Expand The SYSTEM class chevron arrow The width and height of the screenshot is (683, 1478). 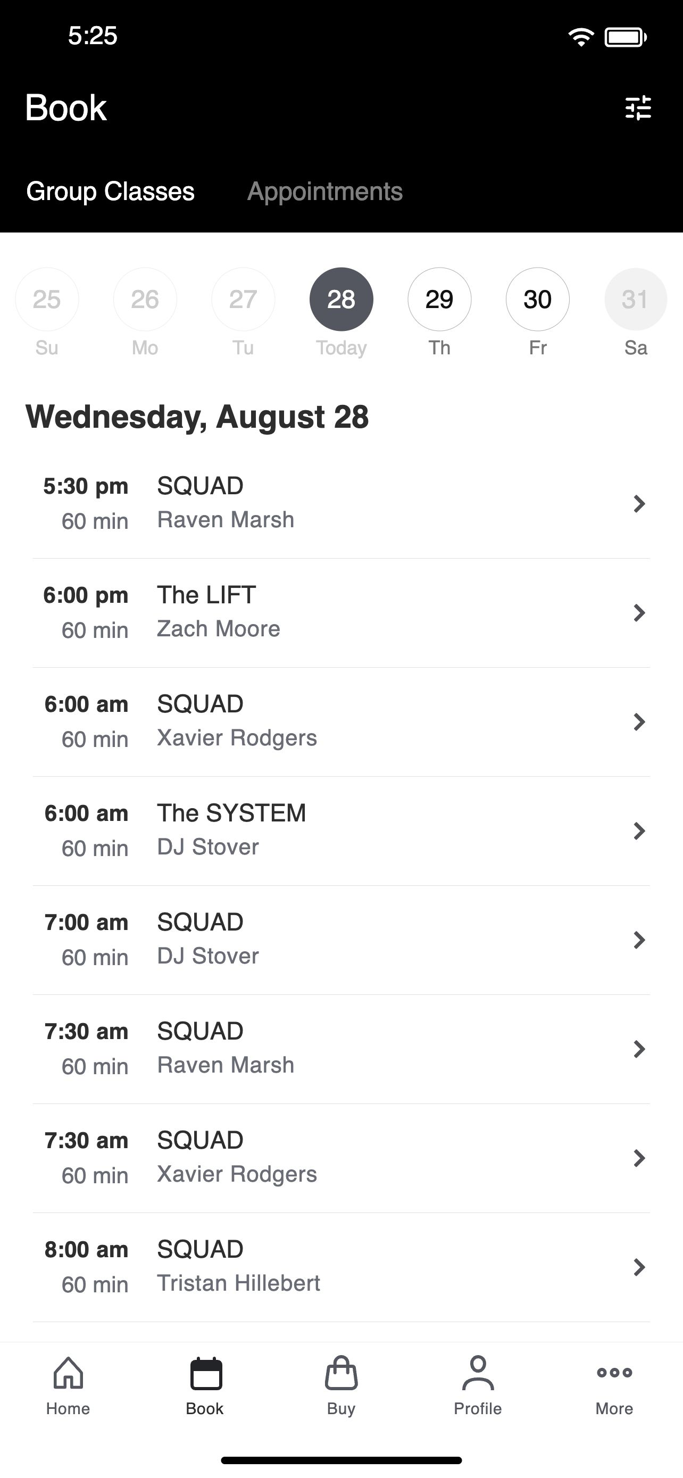[x=639, y=830]
